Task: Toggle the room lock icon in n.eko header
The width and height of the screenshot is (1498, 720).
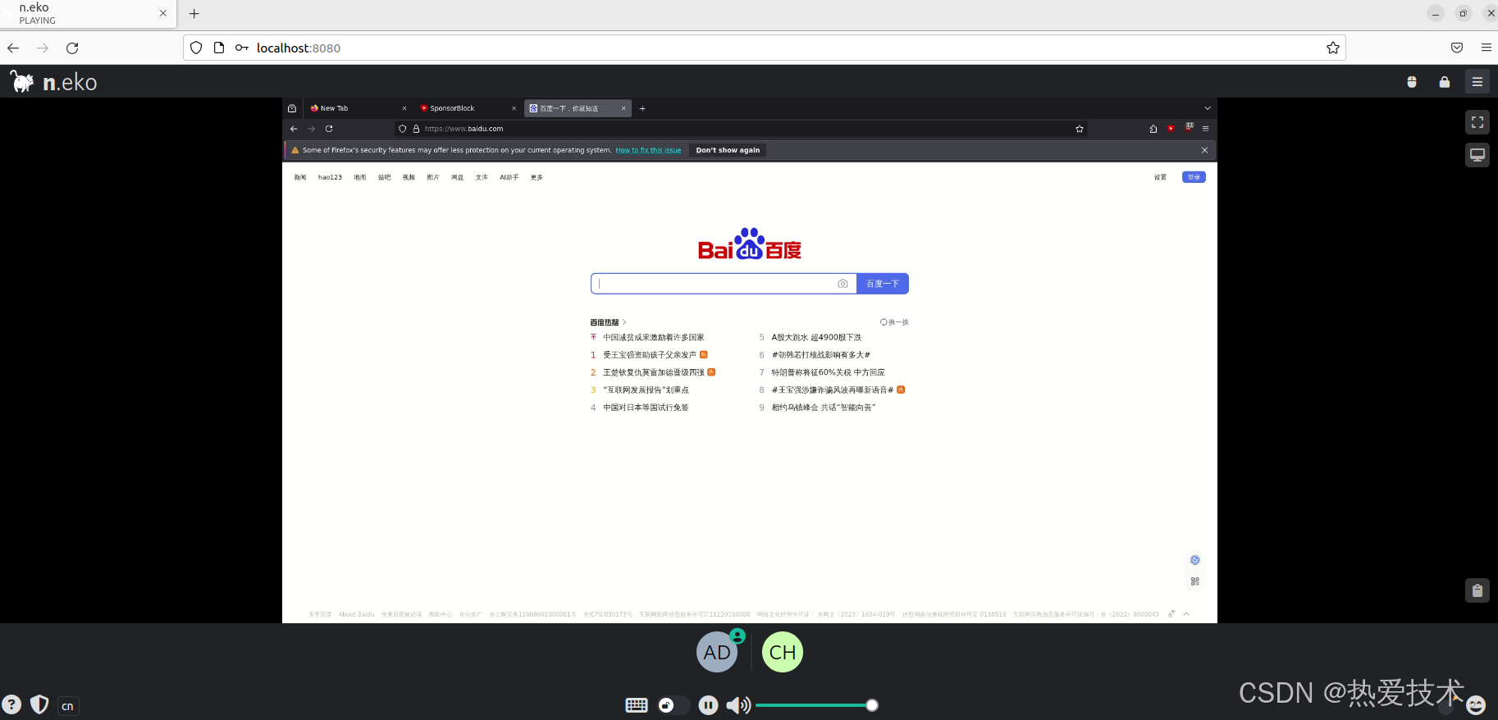Action: click(x=1445, y=82)
